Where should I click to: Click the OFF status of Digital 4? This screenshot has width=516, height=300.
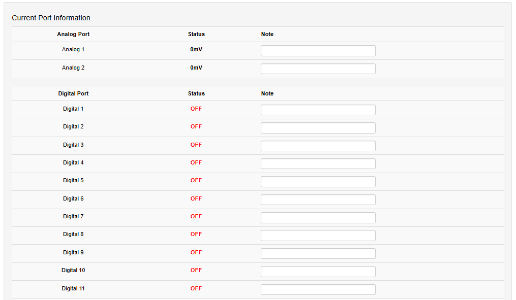pos(196,162)
